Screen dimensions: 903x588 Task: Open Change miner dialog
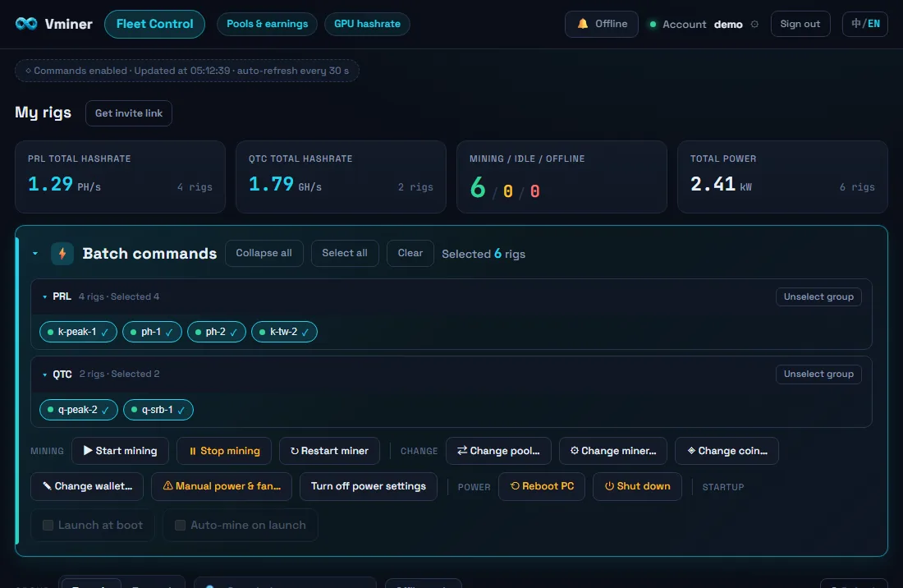[613, 451]
